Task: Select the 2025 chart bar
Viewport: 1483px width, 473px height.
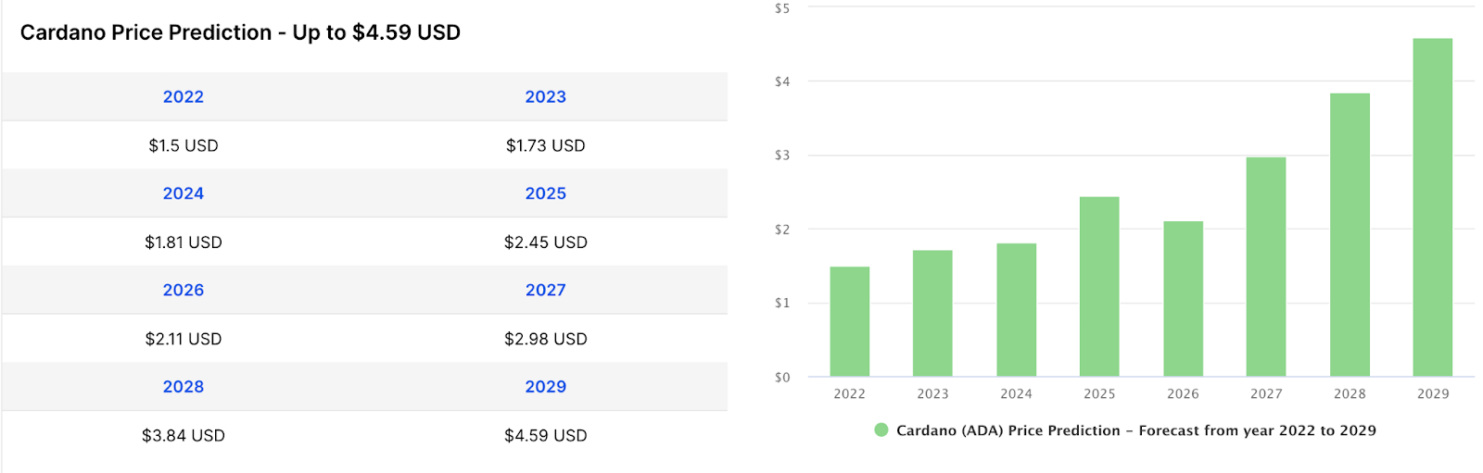Action: [1099, 286]
